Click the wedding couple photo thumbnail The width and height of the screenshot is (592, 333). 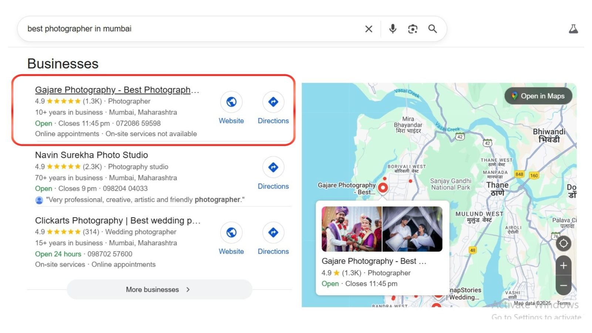click(351, 229)
